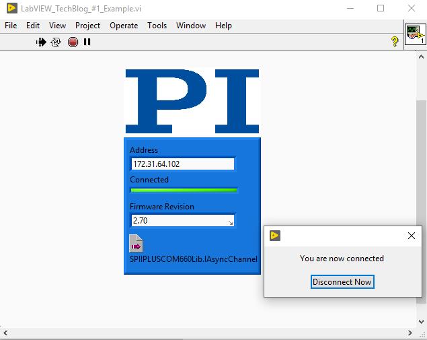Open the Tools menu
The image size is (427, 340).
point(157,26)
